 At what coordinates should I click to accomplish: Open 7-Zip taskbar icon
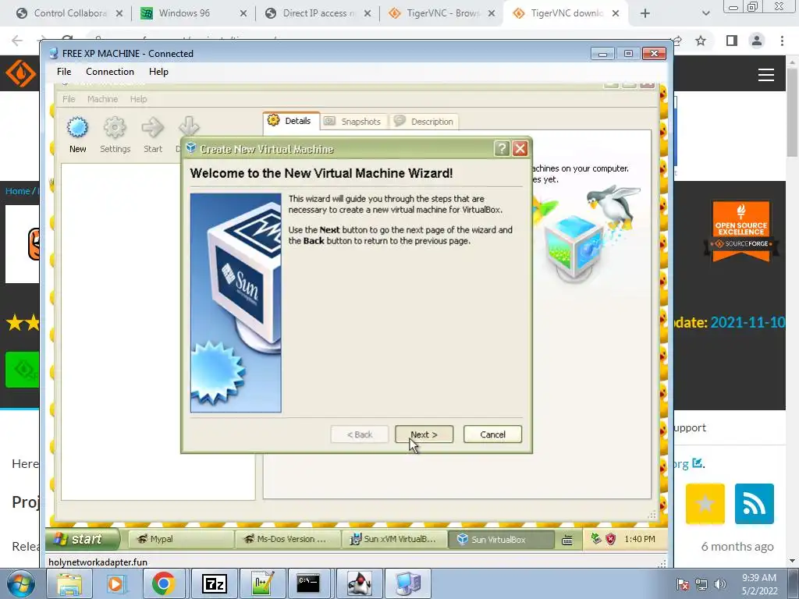(x=214, y=583)
